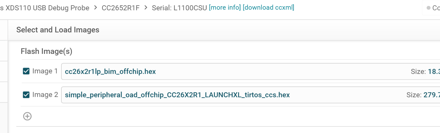Screen dimensions: 440x133
Task: Click the gray connection status dot
Action: pyautogui.click(x=428, y=8)
